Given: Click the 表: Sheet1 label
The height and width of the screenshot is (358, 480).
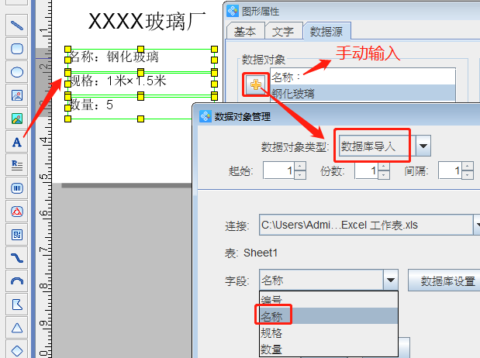Looking at the screenshot, I should click(x=251, y=253).
